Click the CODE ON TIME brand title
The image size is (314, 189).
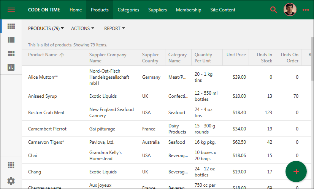pyautogui.click(x=44, y=10)
